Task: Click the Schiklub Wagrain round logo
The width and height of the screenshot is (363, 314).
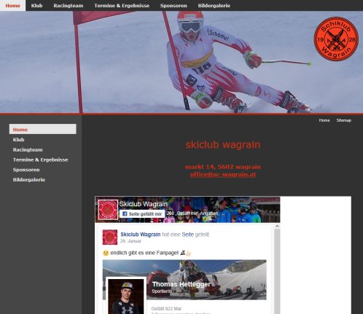Action: tap(336, 39)
